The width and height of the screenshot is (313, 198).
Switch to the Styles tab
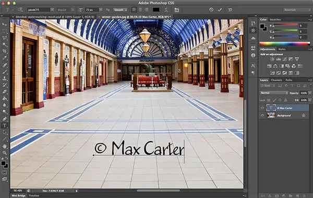pos(282,49)
